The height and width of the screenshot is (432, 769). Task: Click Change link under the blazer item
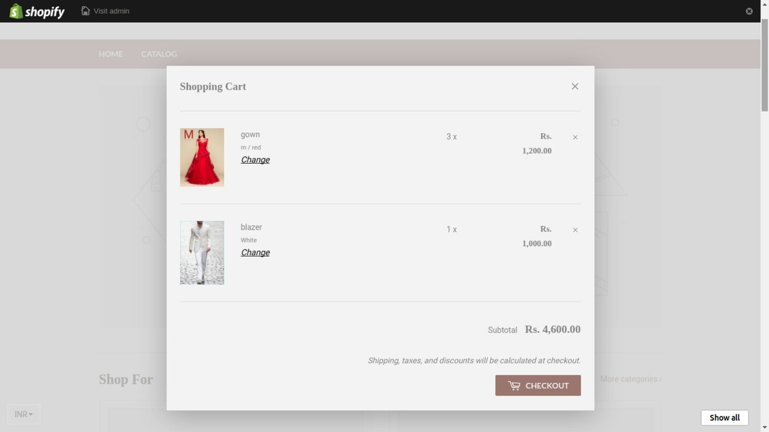tap(255, 252)
